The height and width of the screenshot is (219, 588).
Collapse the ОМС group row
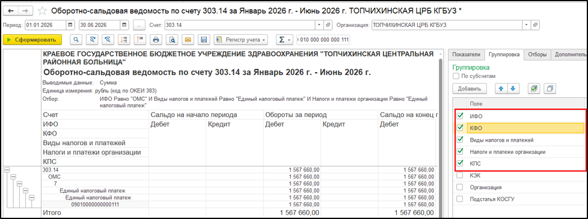pyautogui.click(x=13, y=176)
